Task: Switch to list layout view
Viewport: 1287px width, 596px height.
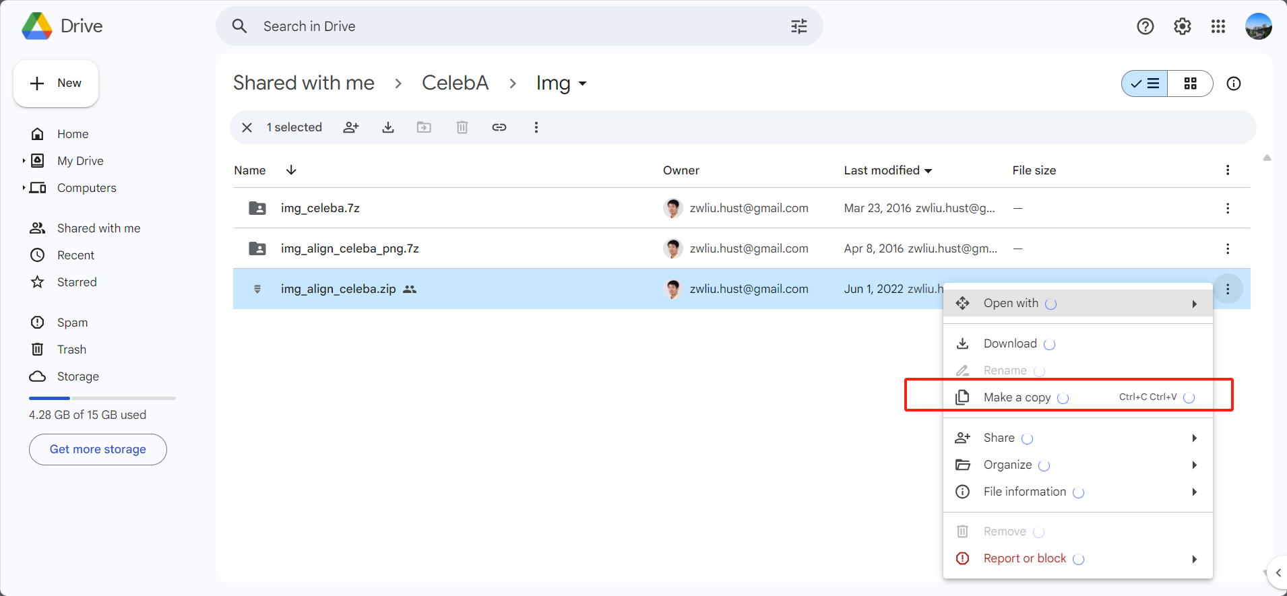Action: pos(1145,84)
